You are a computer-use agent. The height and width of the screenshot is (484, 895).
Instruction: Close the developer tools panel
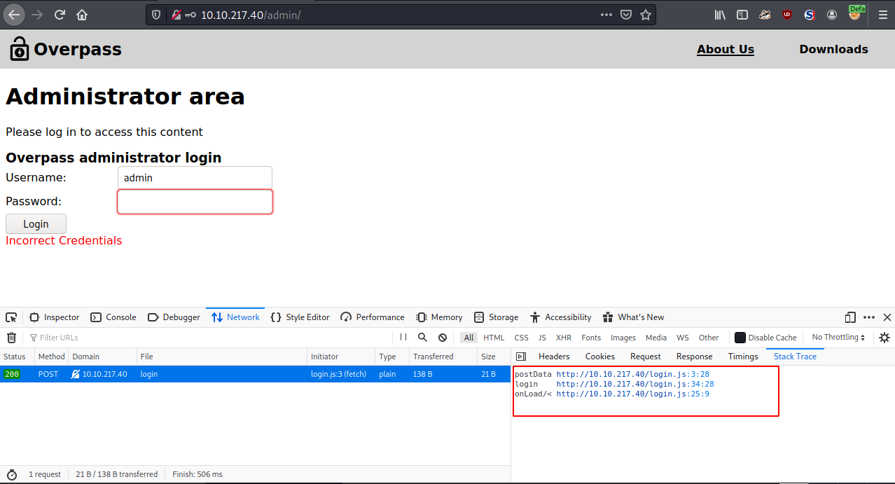click(x=887, y=317)
